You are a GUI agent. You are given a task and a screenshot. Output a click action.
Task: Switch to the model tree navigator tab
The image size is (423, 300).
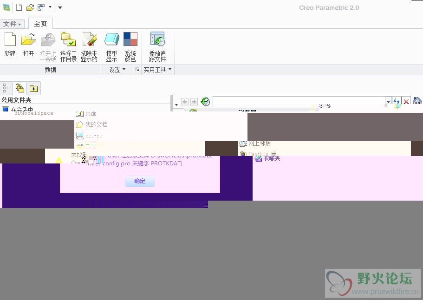[6, 88]
